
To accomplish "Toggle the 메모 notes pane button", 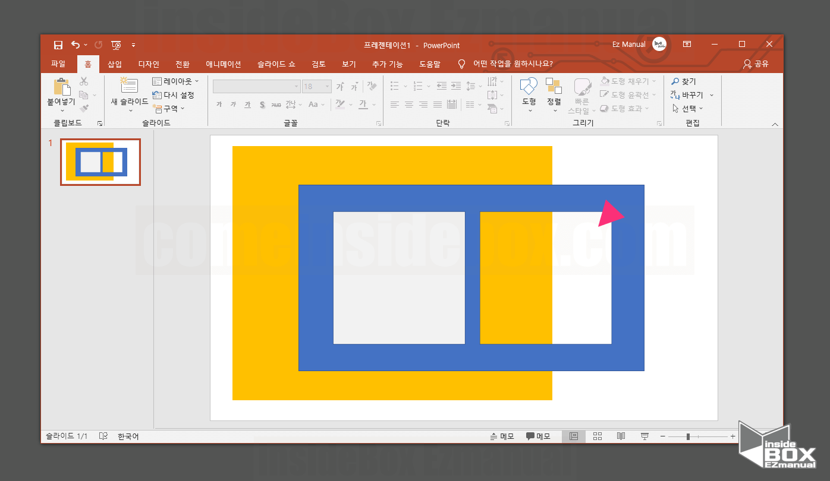I will [502, 436].
